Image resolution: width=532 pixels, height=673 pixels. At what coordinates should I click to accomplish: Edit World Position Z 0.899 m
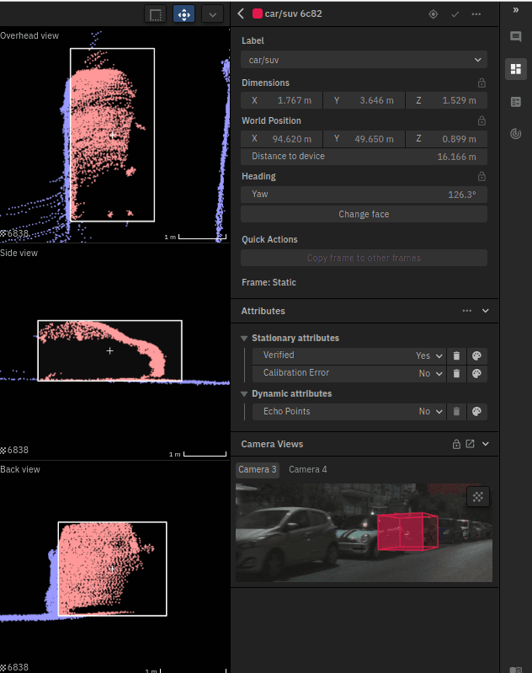tap(447, 139)
